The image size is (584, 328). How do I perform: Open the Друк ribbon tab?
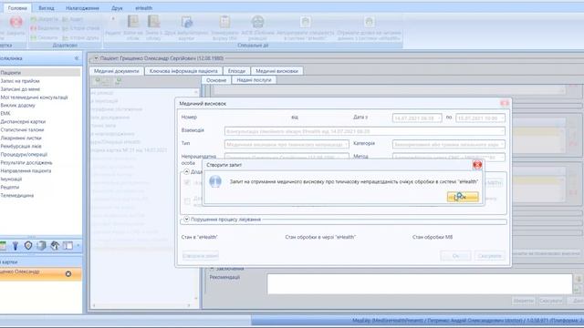click(x=117, y=8)
